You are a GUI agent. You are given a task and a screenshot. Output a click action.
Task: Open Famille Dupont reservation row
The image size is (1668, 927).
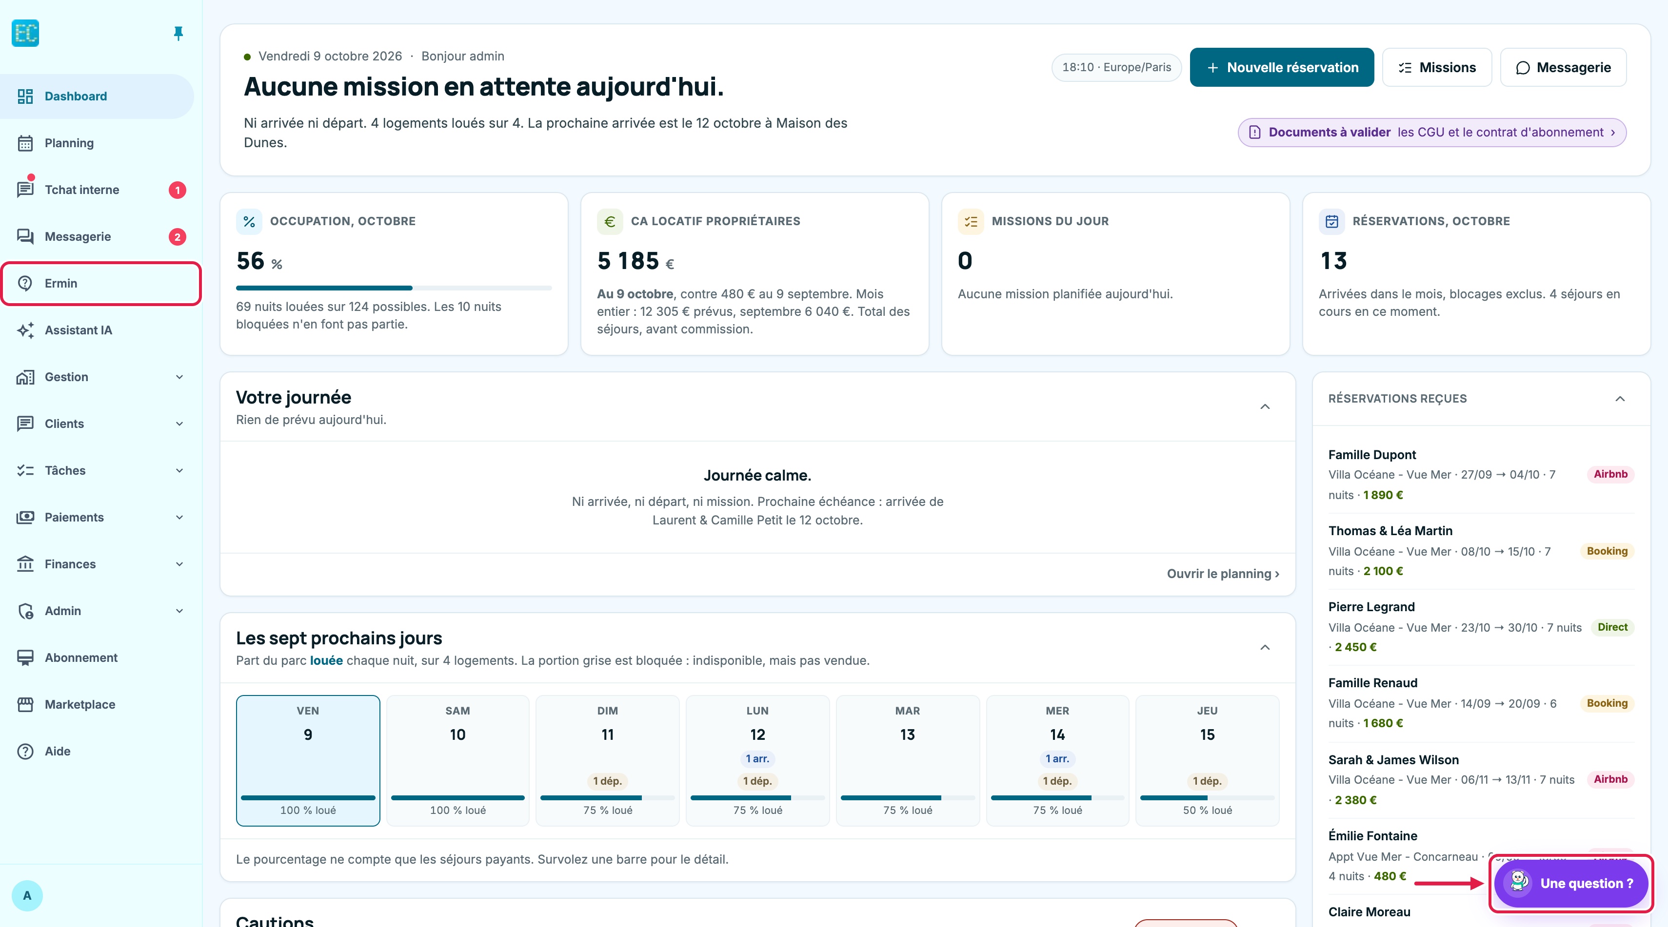click(1482, 475)
